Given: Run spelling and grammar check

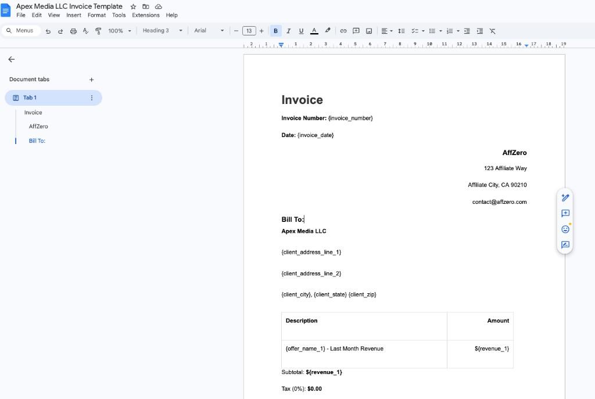Looking at the screenshot, I should click(x=86, y=31).
